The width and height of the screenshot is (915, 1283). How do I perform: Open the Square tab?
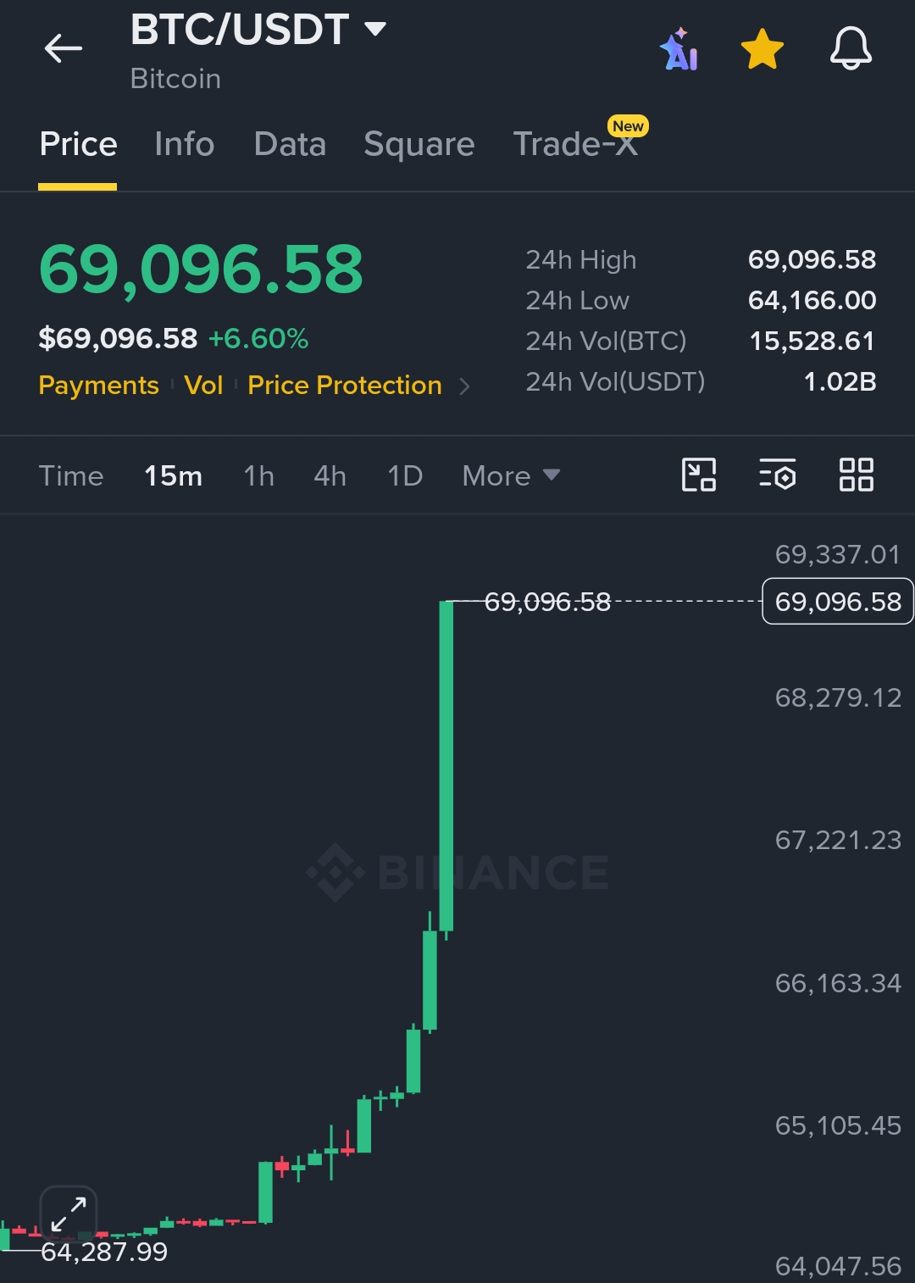coord(419,144)
